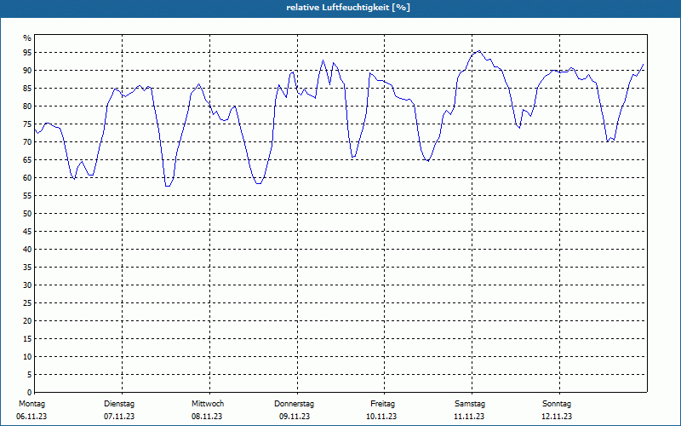Click the y-axis value 80

[x=27, y=106]
